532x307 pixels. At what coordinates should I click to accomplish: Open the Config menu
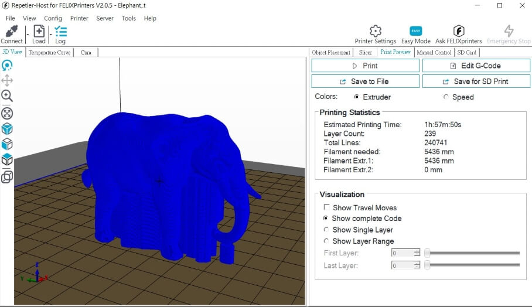click(53, 18)
